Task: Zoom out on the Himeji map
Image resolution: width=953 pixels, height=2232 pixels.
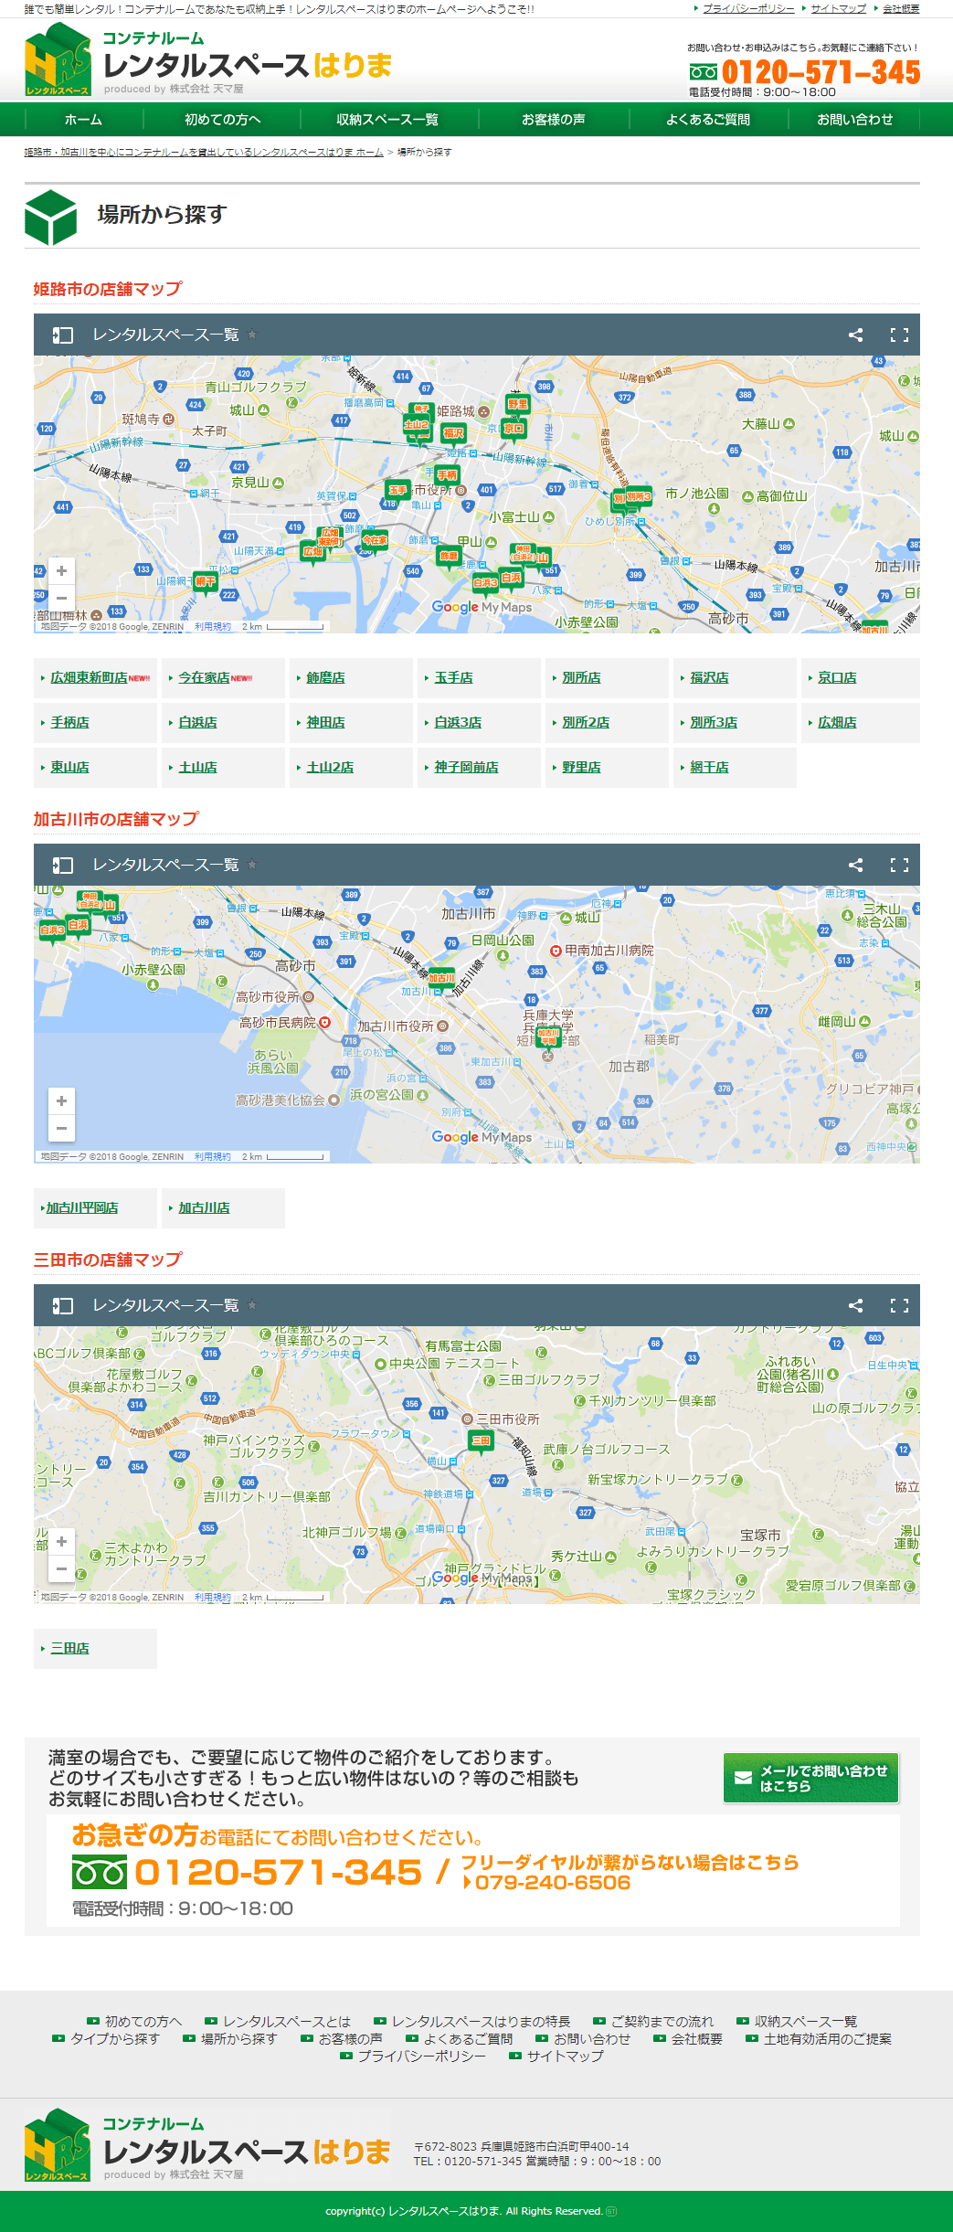Action: (x=61, y=598)
